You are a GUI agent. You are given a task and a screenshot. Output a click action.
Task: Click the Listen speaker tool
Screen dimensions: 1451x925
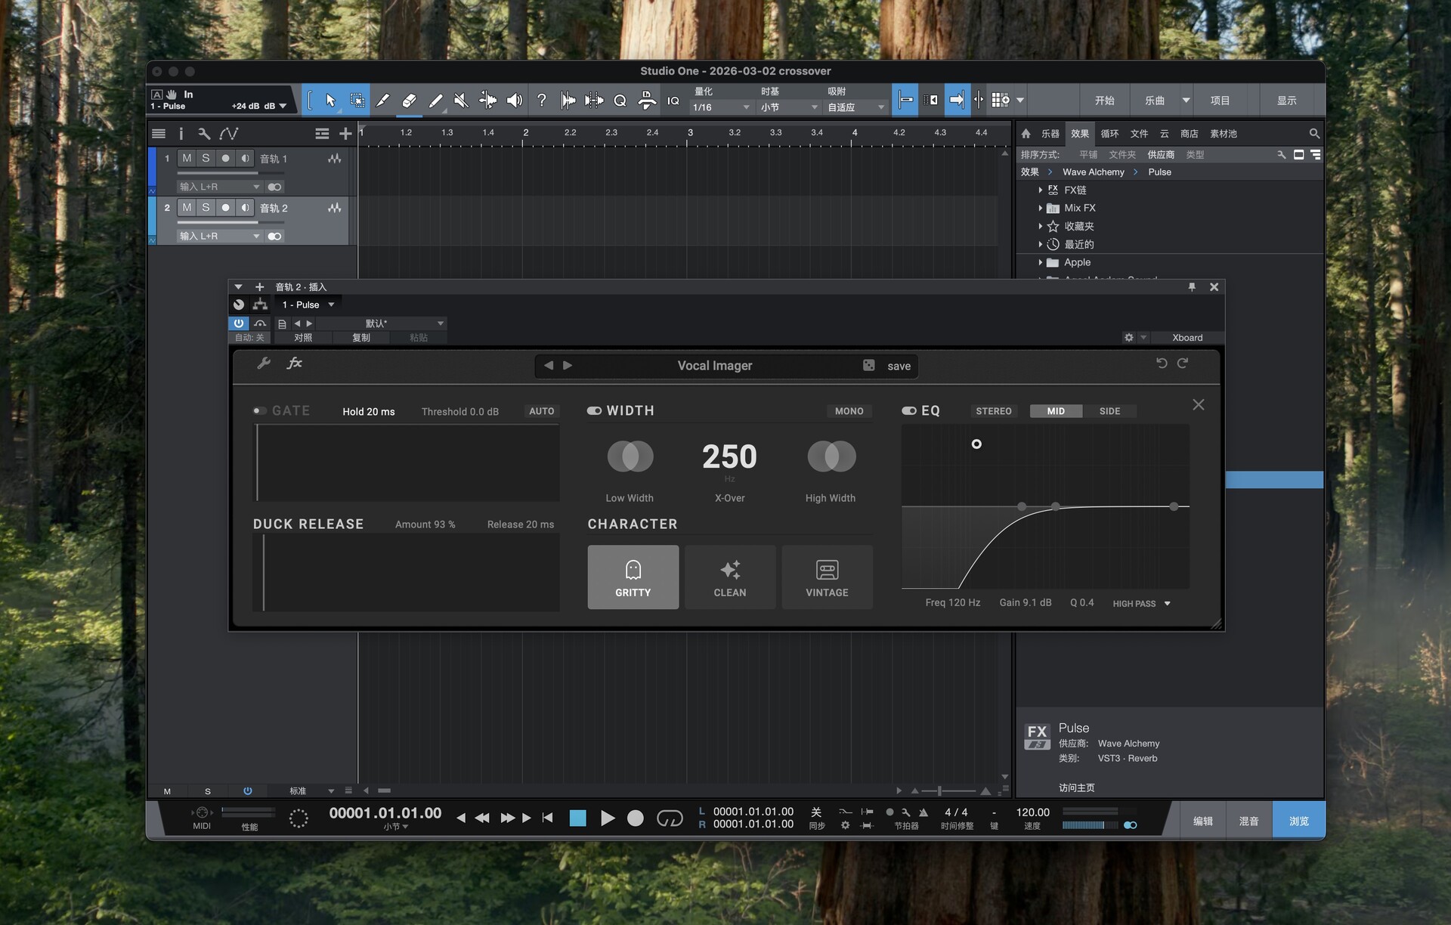tap(514, 101)
